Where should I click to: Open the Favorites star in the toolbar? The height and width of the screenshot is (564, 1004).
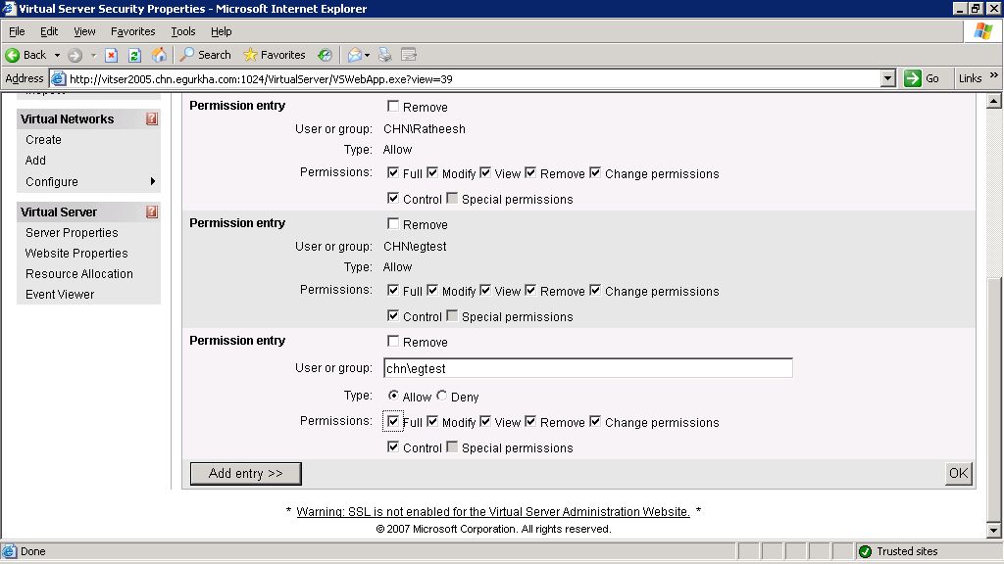click(275, 55)
